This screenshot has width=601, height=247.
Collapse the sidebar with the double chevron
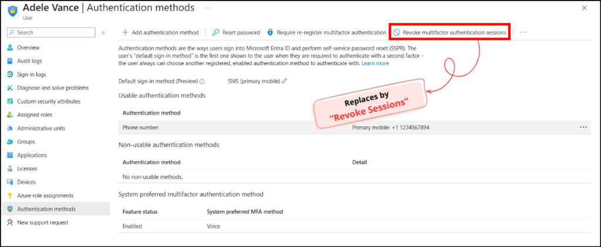[103, 33]
